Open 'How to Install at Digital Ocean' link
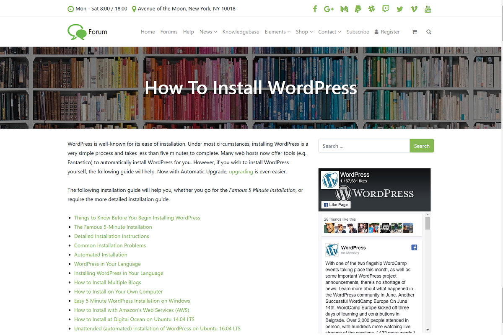The height and width of the screenshot is (335, 503). pyautogui.click(x=134, y=319)
